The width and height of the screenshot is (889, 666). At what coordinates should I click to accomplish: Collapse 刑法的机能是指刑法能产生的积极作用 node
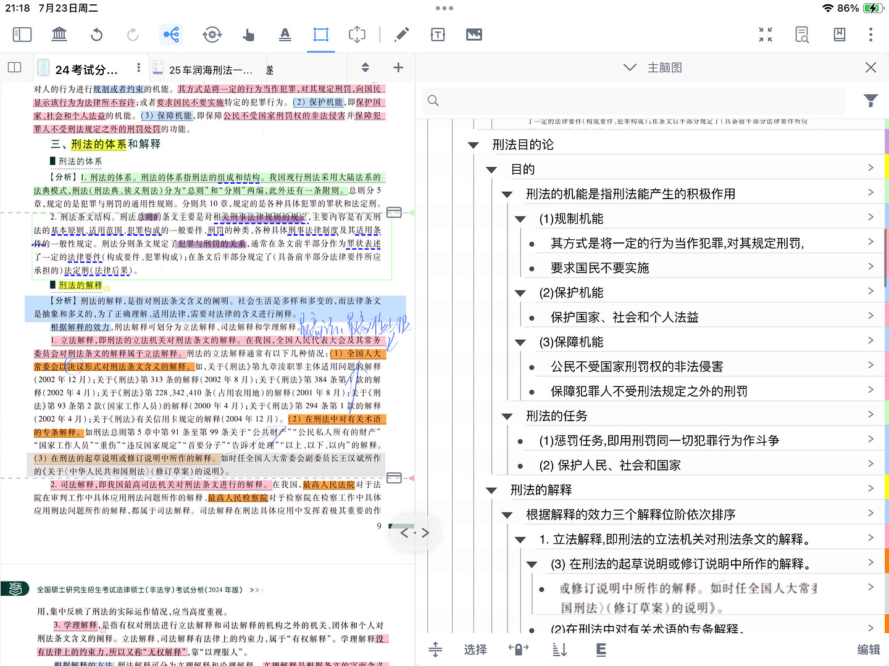tap(507, 194)
